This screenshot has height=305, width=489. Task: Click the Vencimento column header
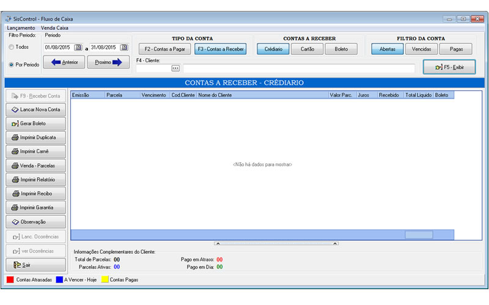154,95
